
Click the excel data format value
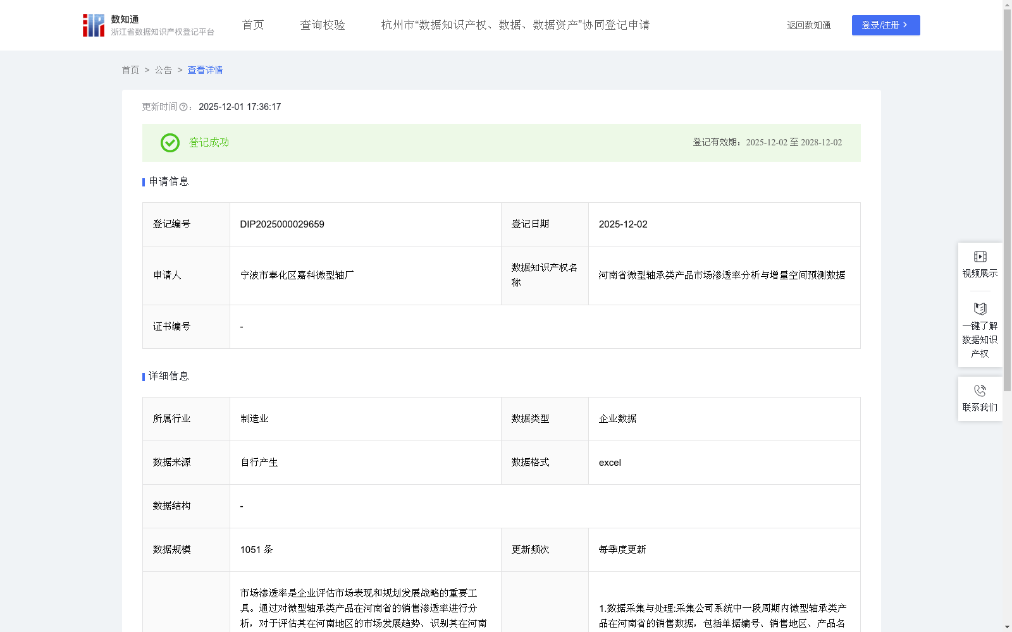click(610, 463)
